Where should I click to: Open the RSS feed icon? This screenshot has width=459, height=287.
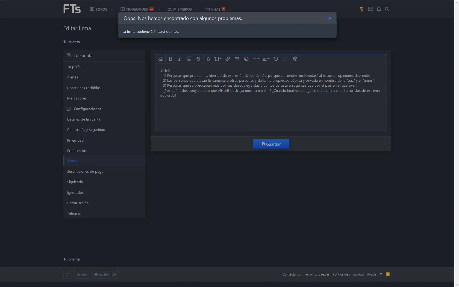(x=387, y=274)
